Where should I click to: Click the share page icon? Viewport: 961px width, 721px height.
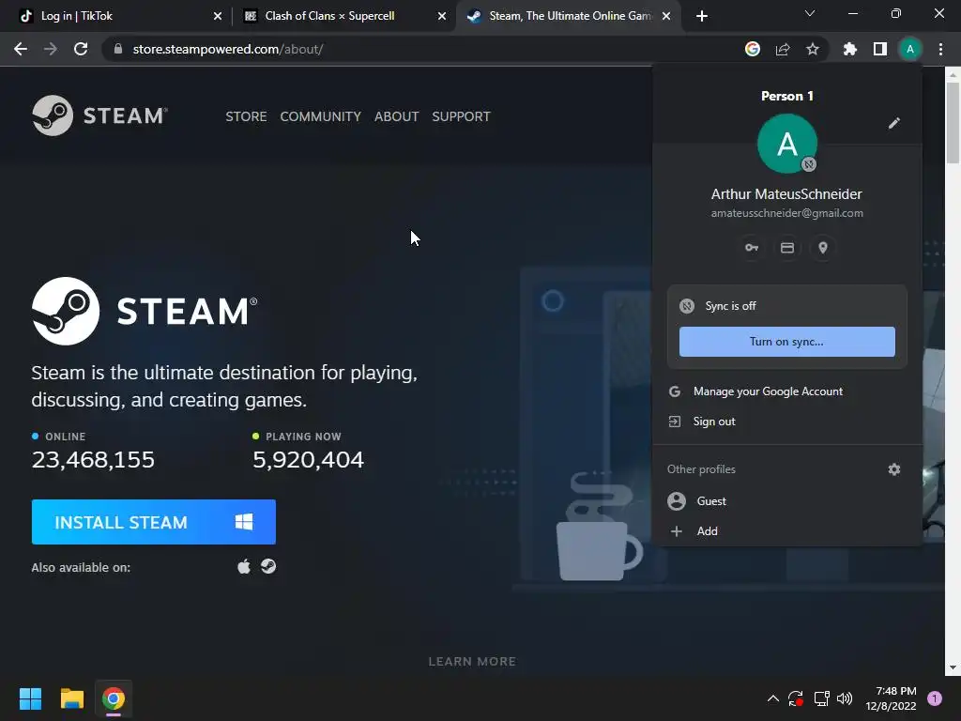[783, 49]
